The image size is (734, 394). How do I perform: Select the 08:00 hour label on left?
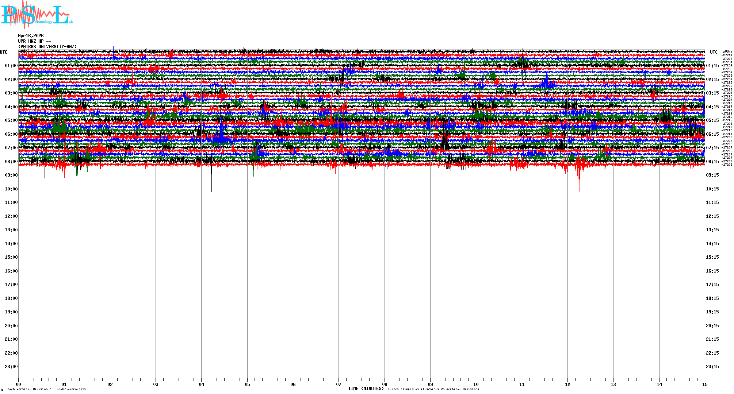click(x=11, y=162)
